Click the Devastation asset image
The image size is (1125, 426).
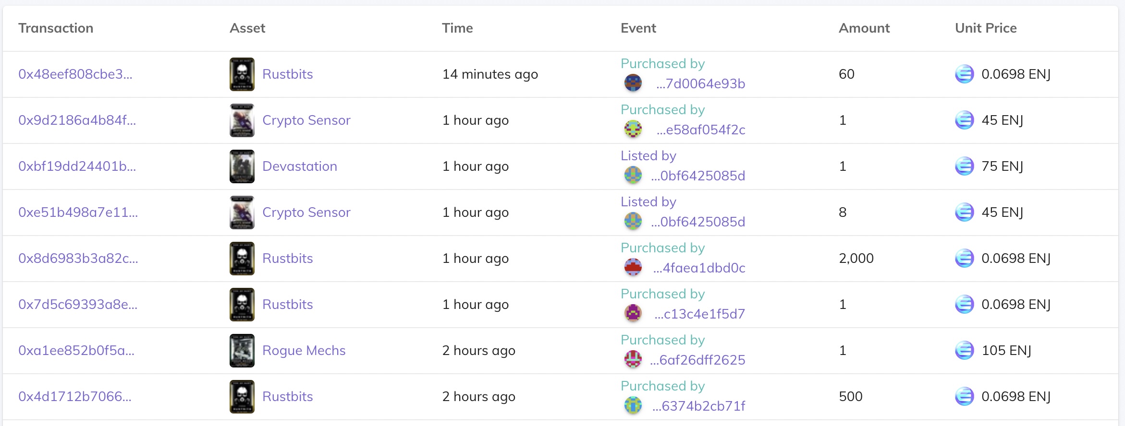pos(242,166)
